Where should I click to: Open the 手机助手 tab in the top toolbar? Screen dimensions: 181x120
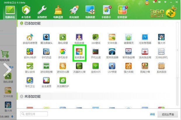(x=106, y=12)
